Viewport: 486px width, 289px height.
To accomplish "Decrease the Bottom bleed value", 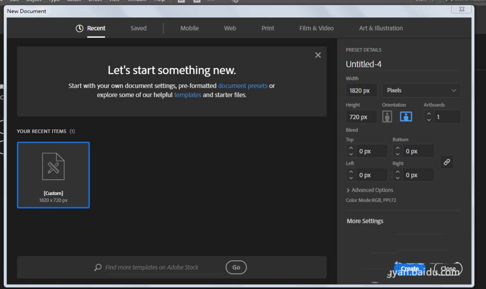I will pyautogui.click(x=398, y=154).
